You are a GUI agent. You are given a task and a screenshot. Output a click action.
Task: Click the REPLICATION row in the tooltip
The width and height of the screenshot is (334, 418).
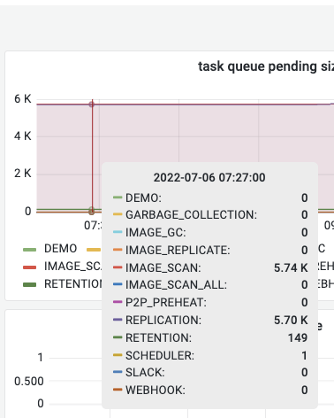[210, 320]
